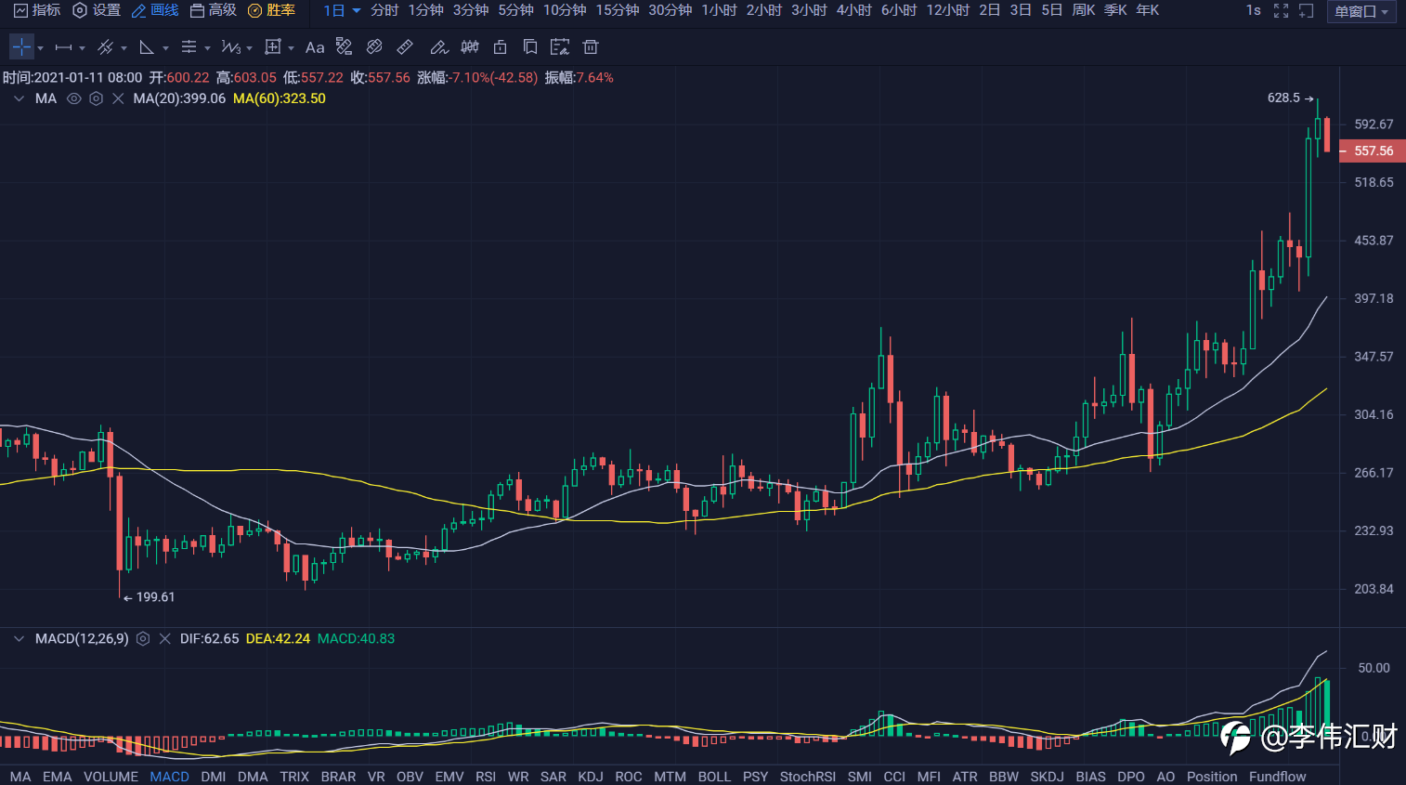Click the DEA:42.24 legend value
Screen dimensions: 1406x785
[x=278, y=639]
